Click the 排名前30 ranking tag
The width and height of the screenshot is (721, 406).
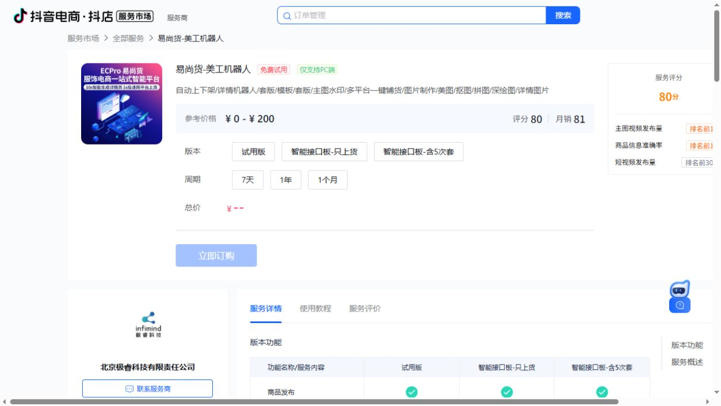(698, 162)
